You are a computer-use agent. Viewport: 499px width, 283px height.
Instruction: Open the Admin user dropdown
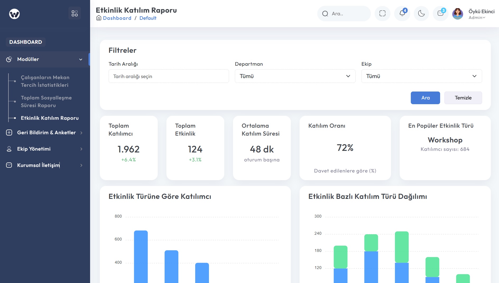coord(477,18)
